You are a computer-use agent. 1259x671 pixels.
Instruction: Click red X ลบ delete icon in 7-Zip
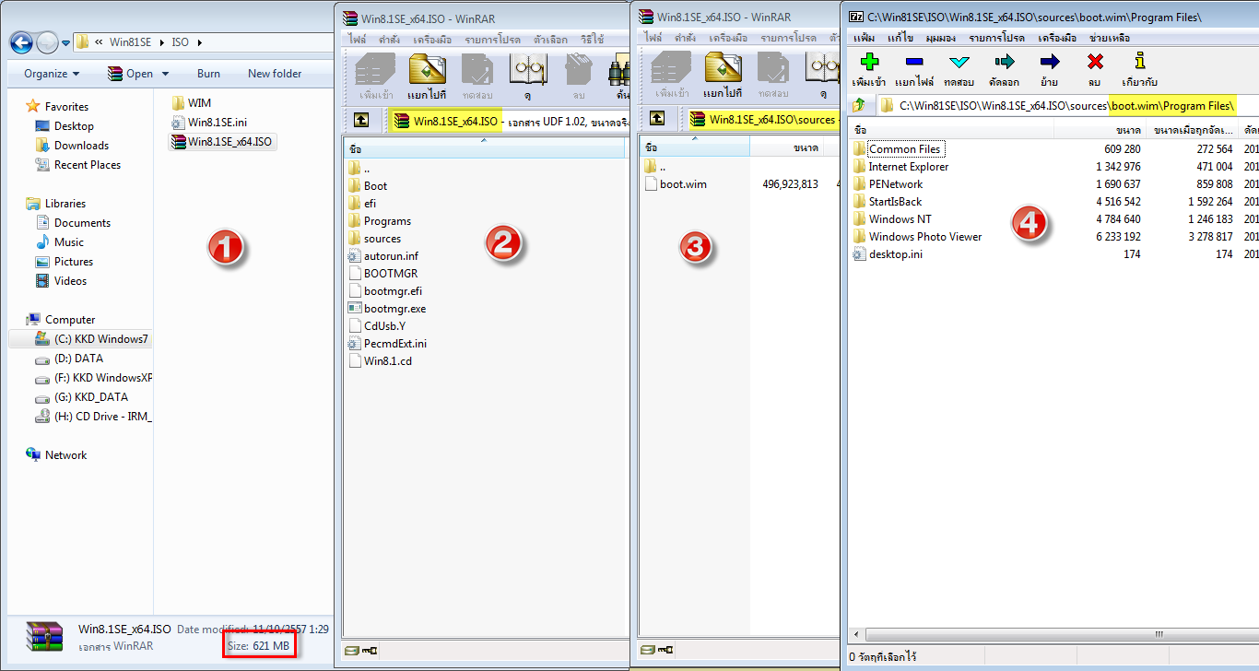point(1094,70)
